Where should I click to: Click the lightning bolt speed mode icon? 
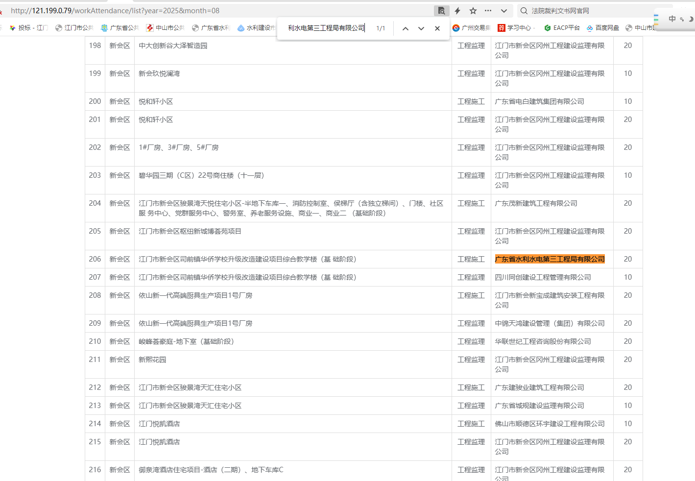click(x=457, y=11)
